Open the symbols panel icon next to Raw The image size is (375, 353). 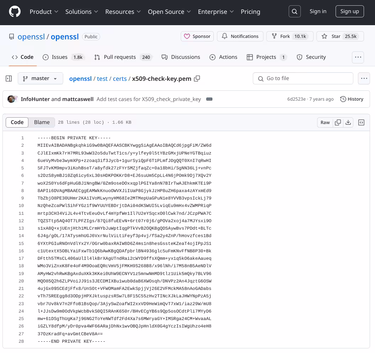[361, 122]
